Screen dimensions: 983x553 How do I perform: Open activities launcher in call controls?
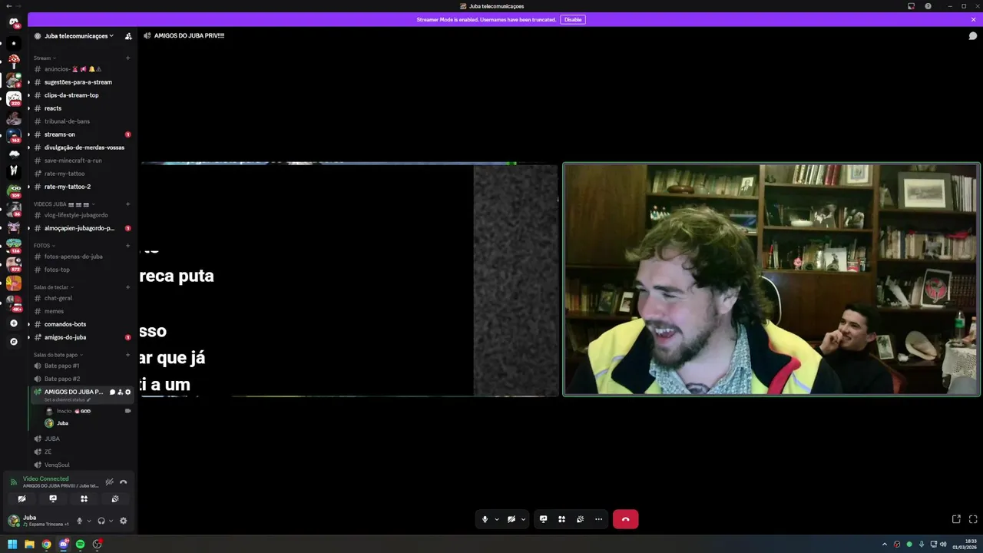(x=561, y=519)
